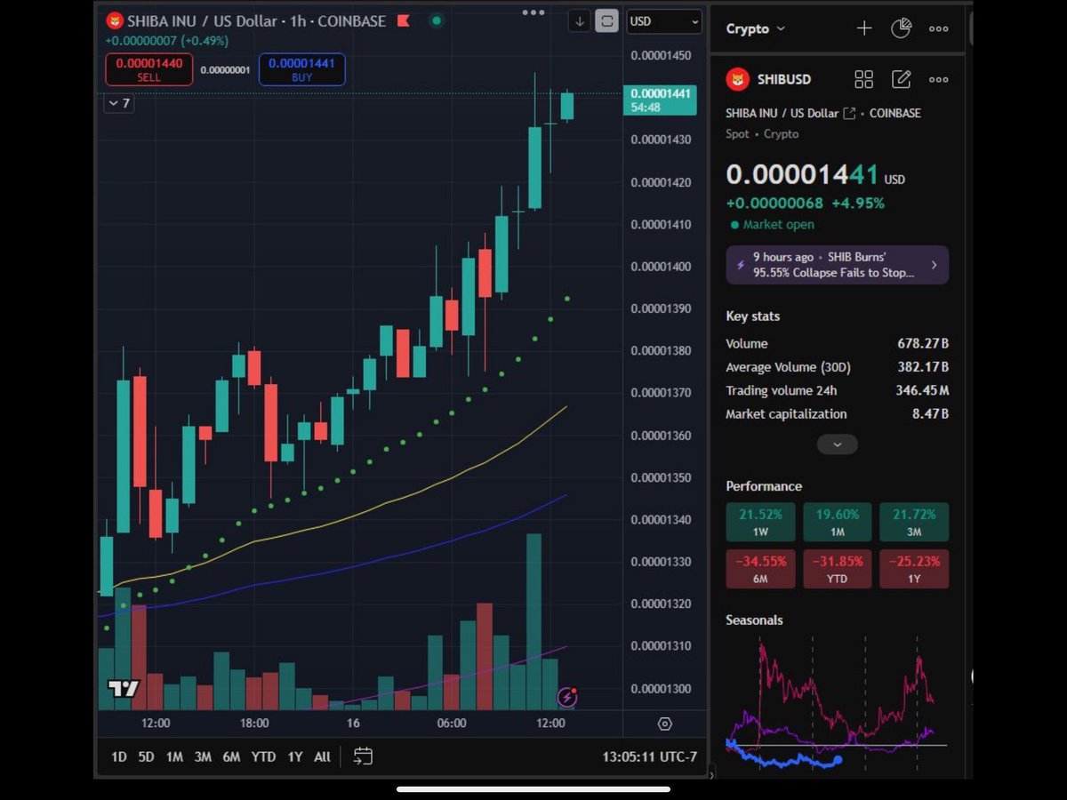Screen dimensions: 1067x800
Task: Select the 1Y time range
Action: tap(294, 757)
